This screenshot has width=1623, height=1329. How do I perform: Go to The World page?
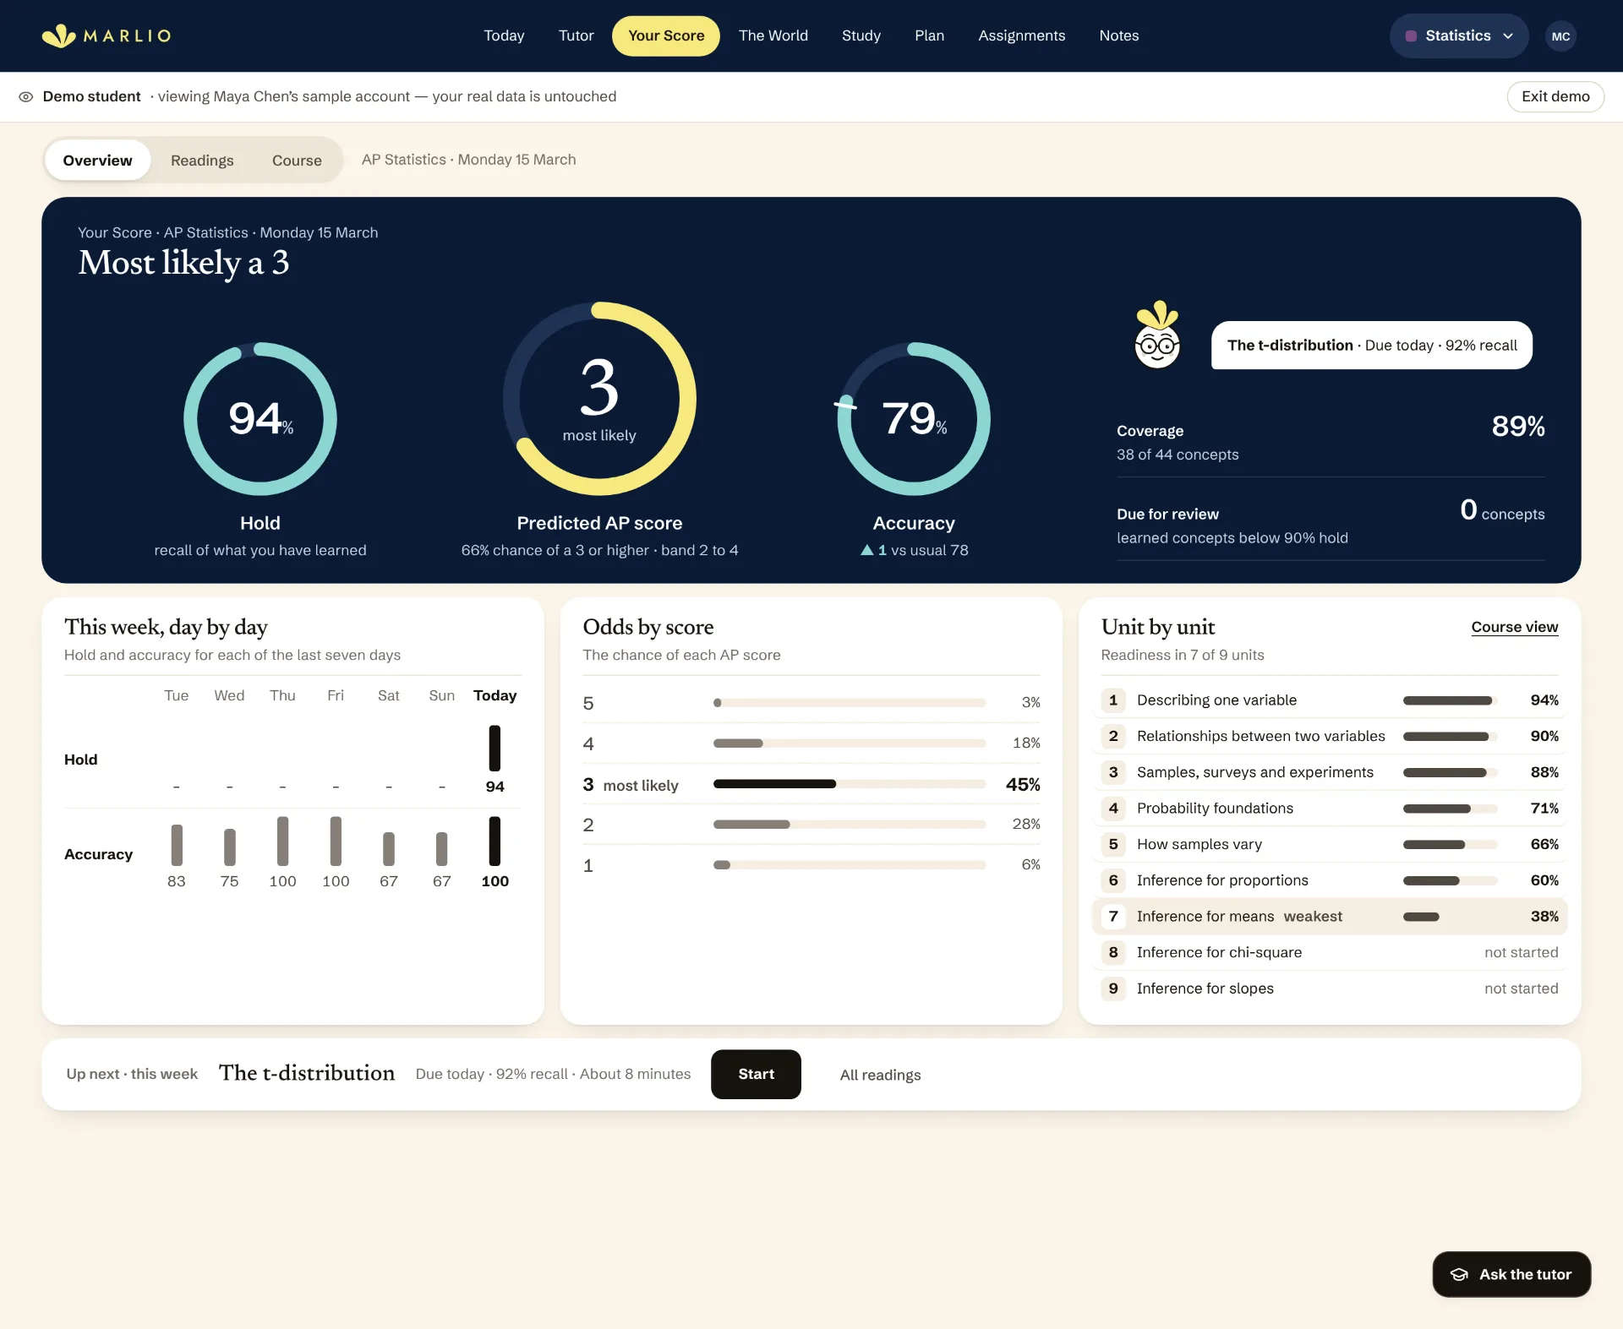pos(773,35)
